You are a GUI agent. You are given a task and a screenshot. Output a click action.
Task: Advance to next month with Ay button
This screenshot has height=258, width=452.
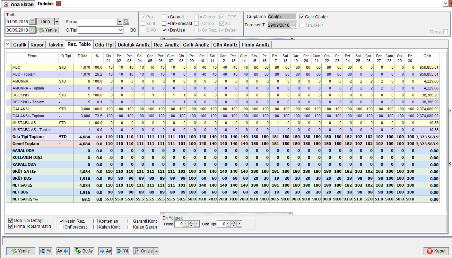(105, 251)
